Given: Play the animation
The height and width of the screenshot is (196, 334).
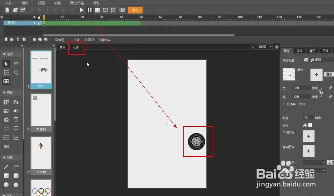Looking at the screenshot, I should point(82,10).
